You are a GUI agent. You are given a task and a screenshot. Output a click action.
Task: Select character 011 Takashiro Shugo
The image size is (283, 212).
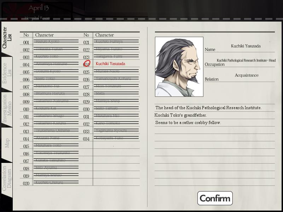coord(50,116)
